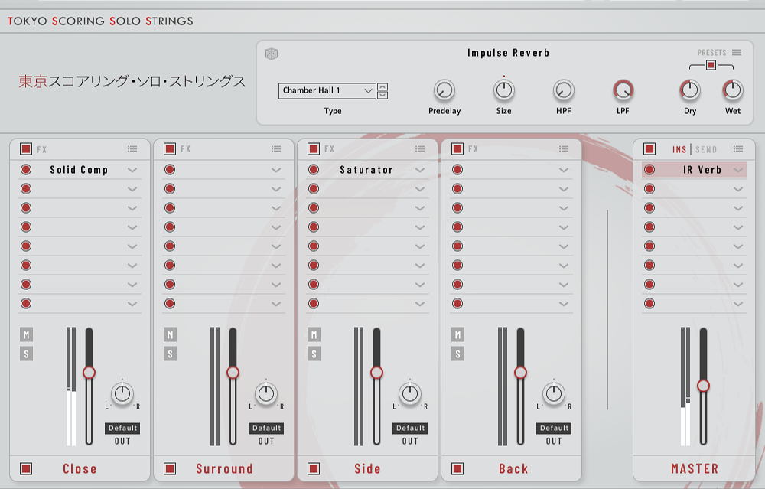
Task: Switch to the INS tab on Master
Action: click(679, 149)
